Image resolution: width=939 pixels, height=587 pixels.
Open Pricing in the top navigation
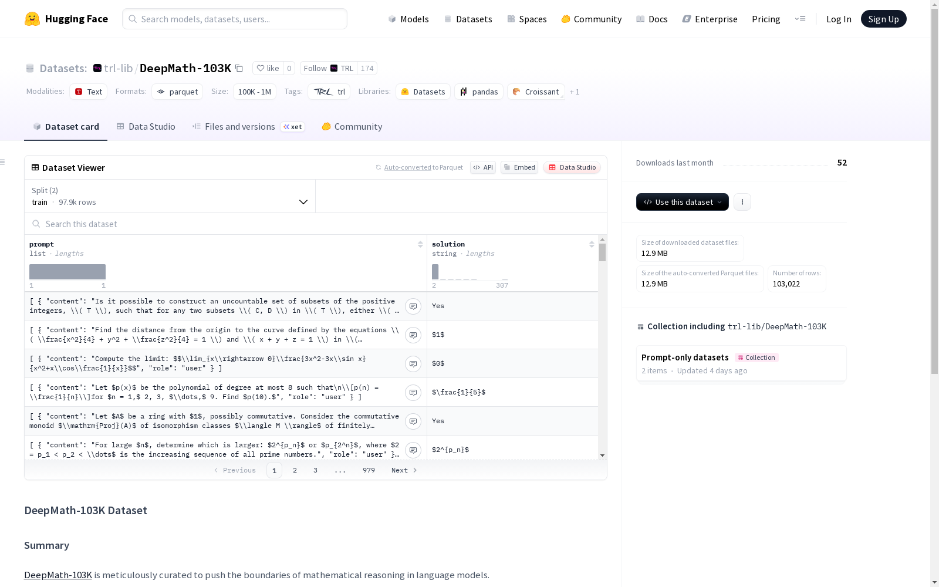click(766, 19)
